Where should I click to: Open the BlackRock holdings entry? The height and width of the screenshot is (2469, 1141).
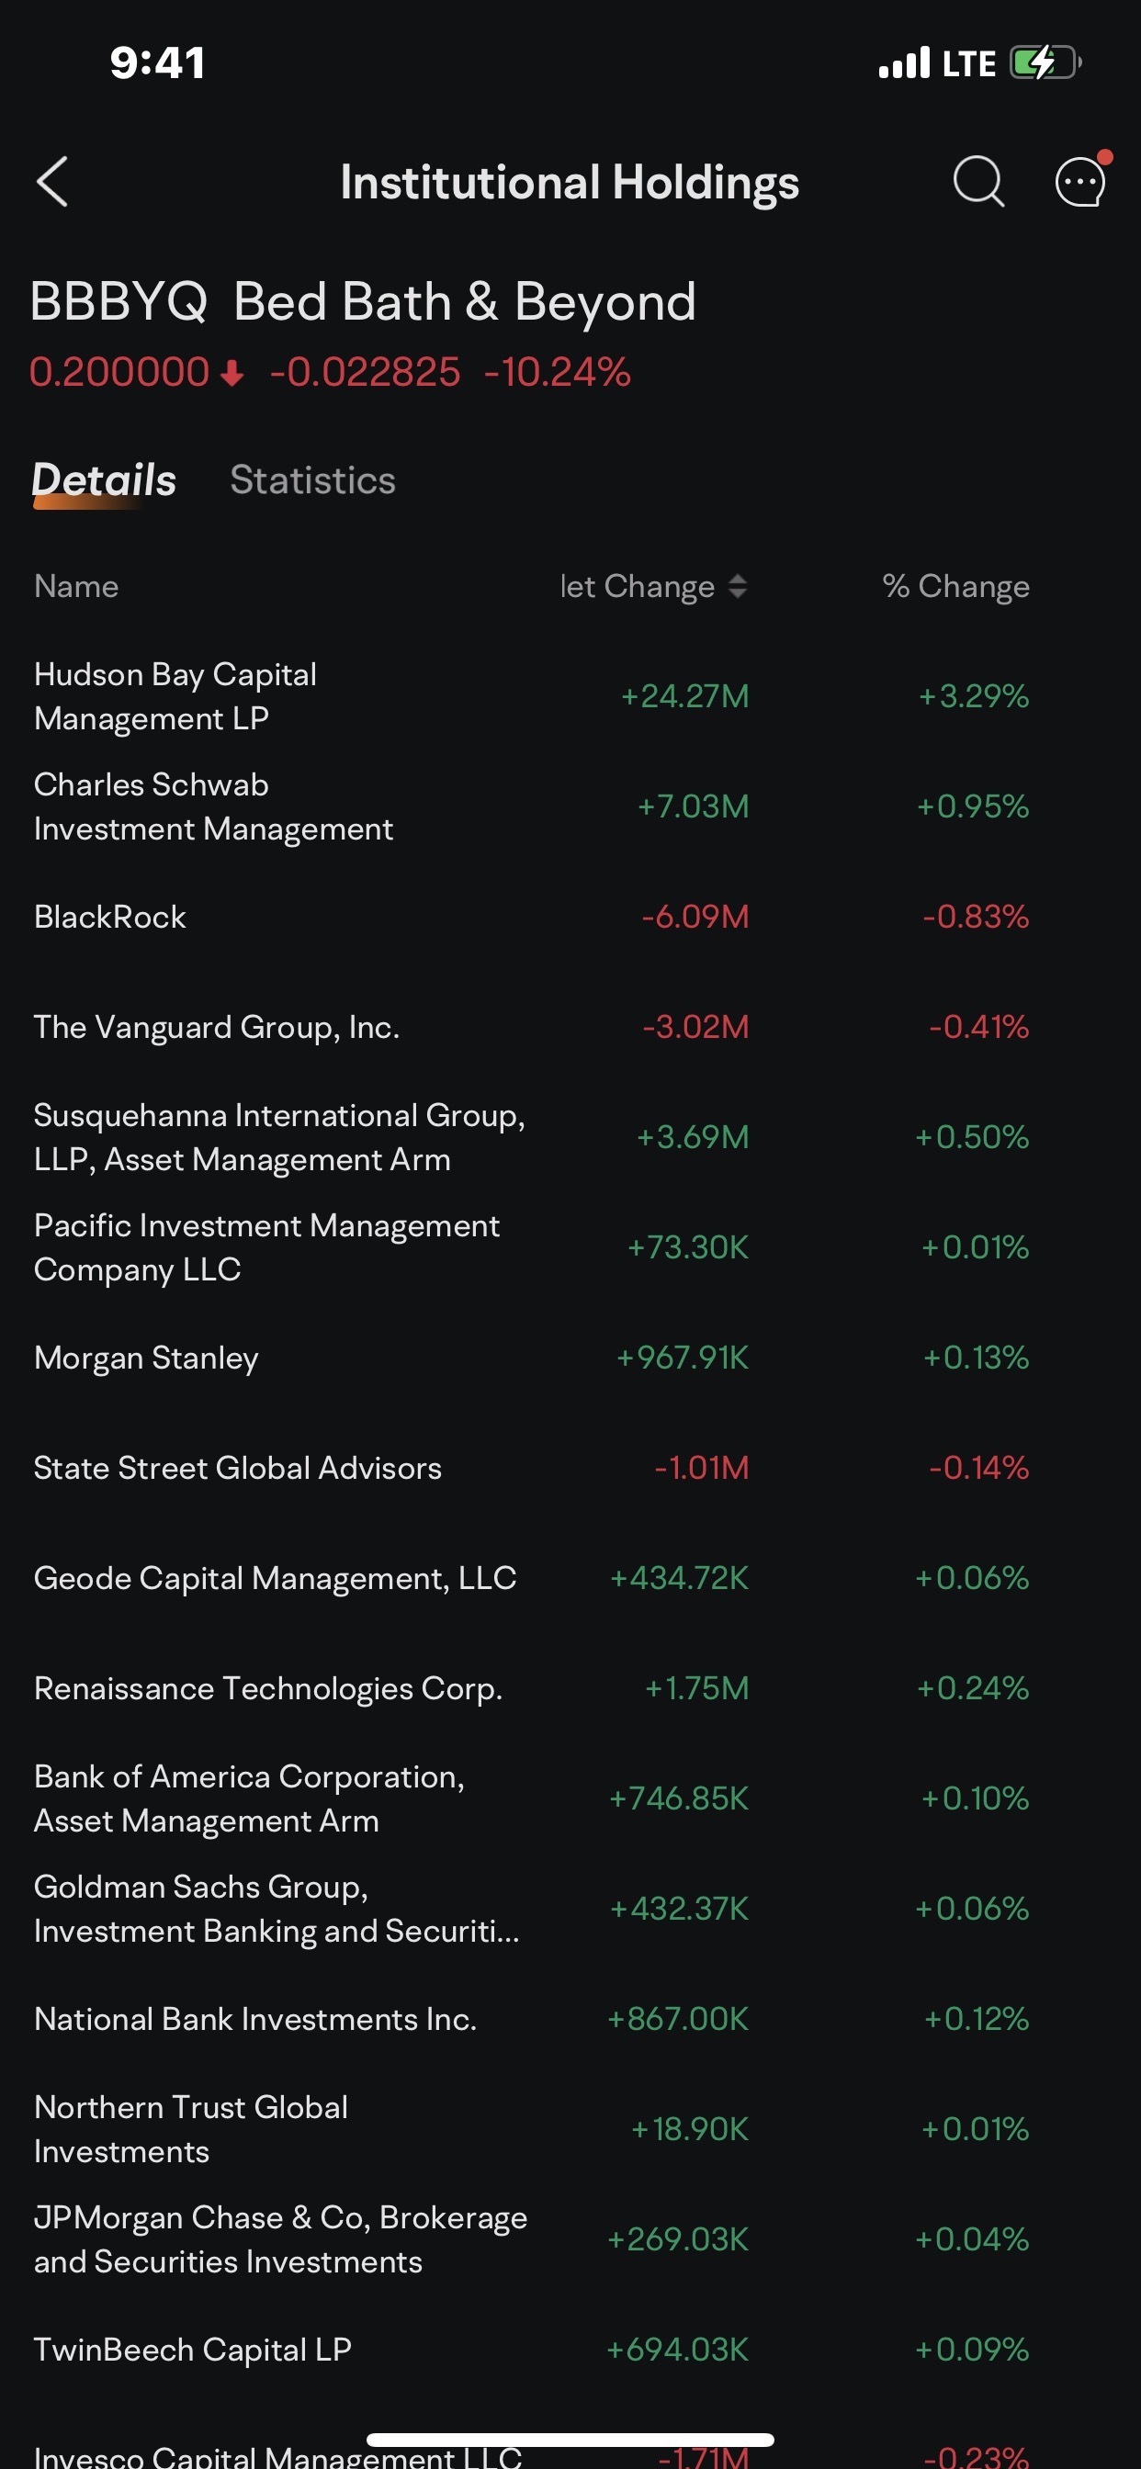tap(383, 918)
